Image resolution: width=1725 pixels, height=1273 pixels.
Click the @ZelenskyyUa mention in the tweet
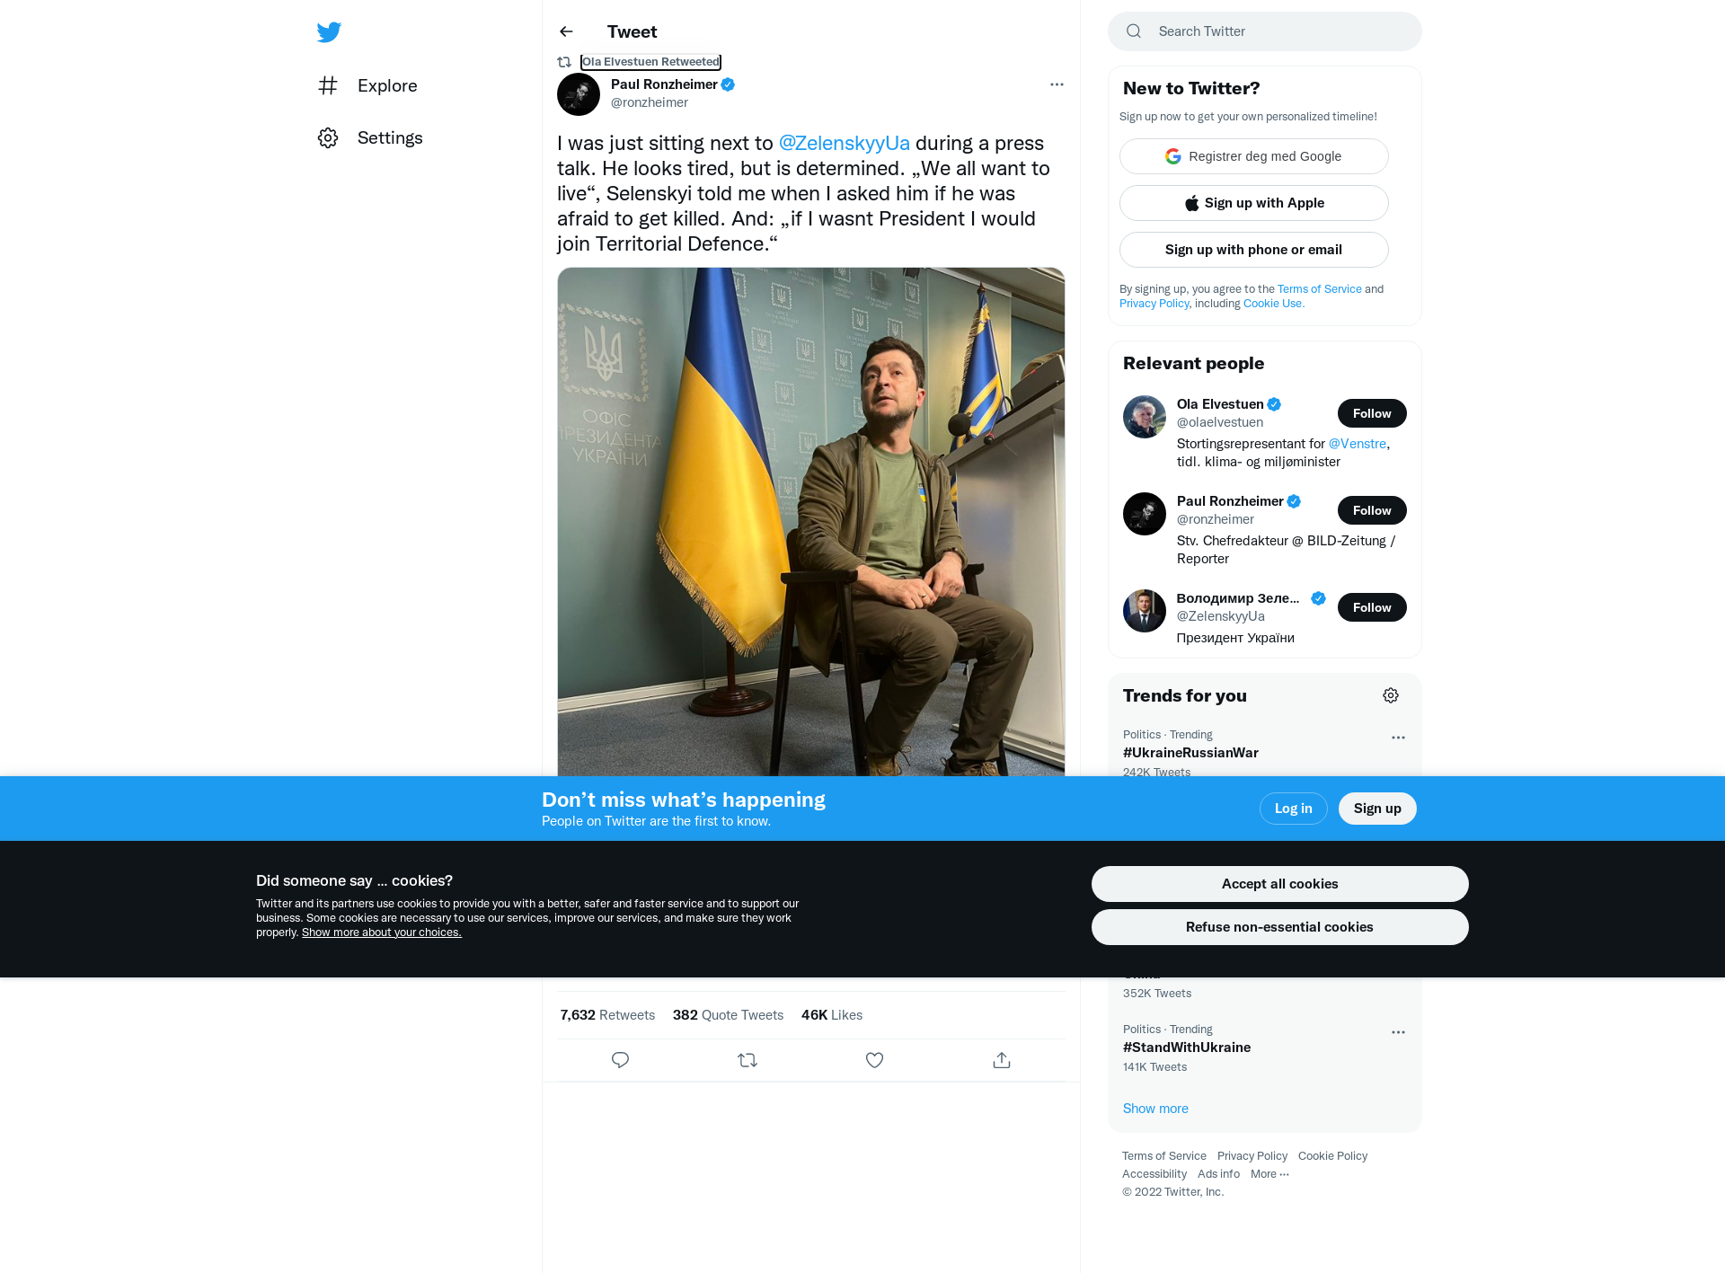[844, 143]
